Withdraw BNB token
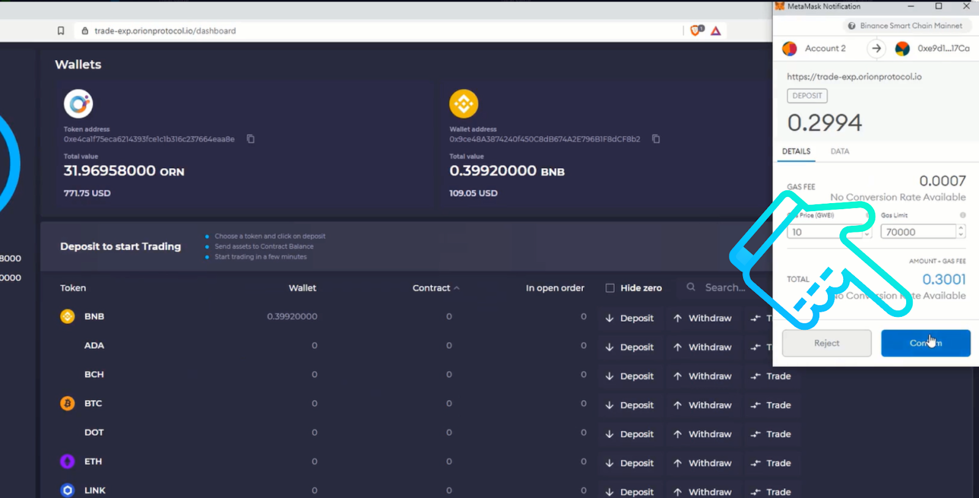The height and width of the screenshot is (498, 979). point(702,318)
